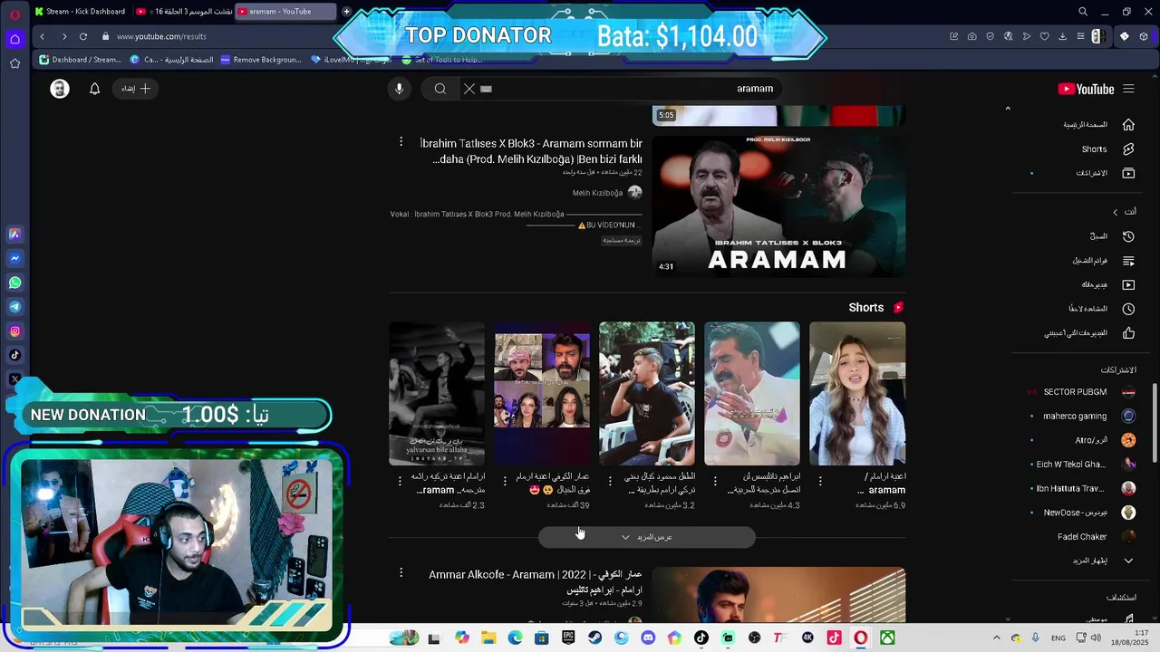Viewport: 1160px width, 652px height.
Task: Open the short with girl in car
Action: point(857,393)
